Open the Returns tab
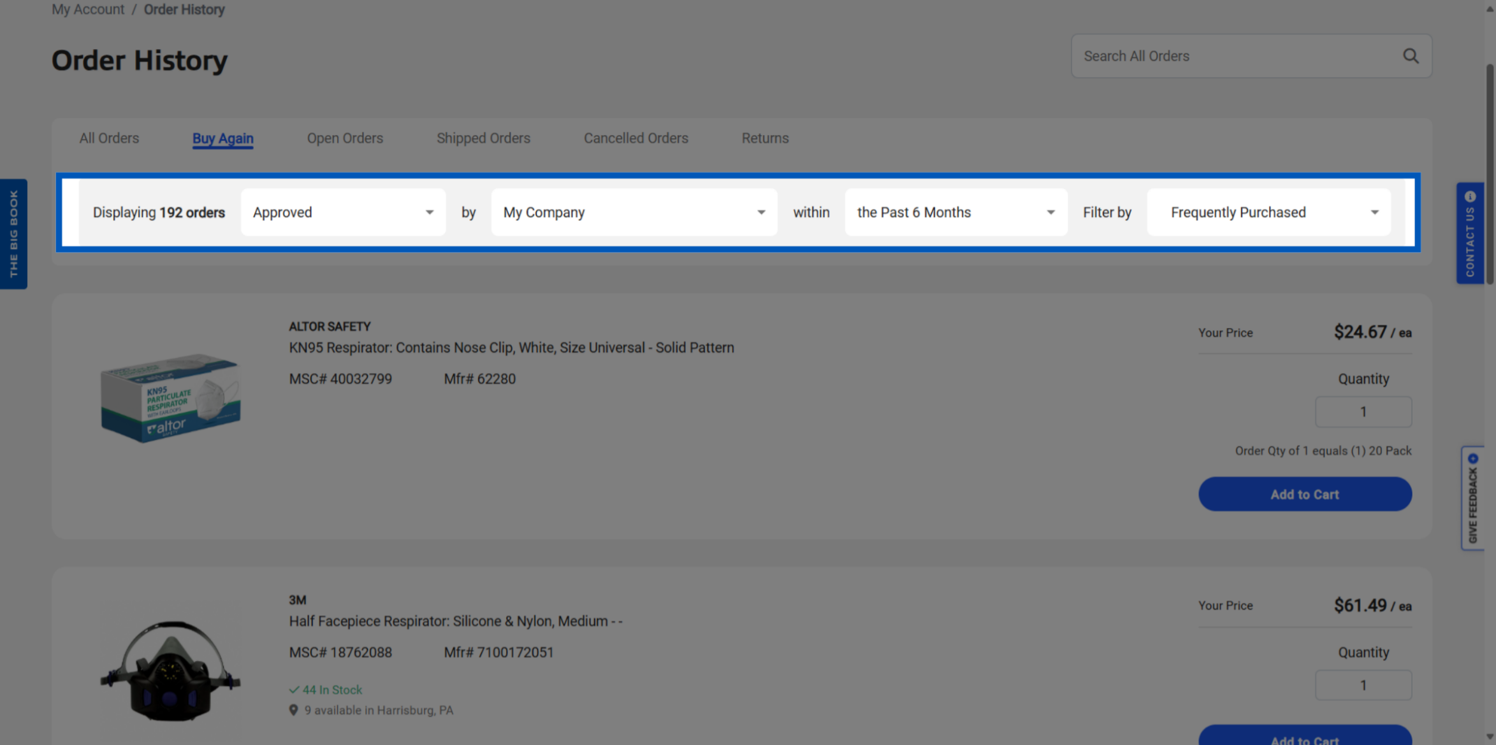Screen dimensions: 1496x745 coord(765,138)
